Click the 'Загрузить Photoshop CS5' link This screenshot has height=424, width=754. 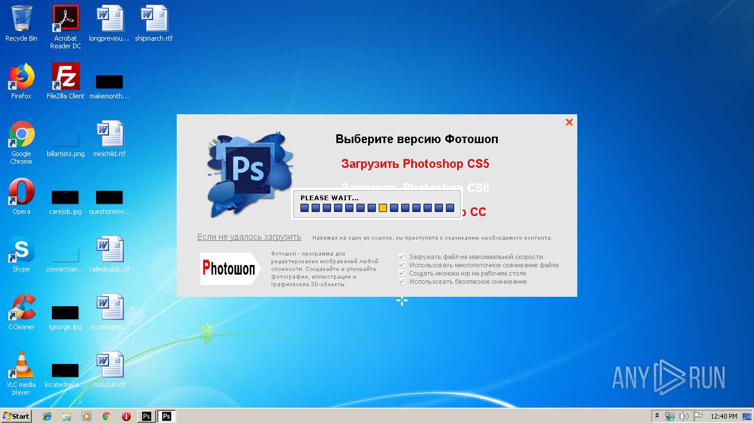[415, 164]
